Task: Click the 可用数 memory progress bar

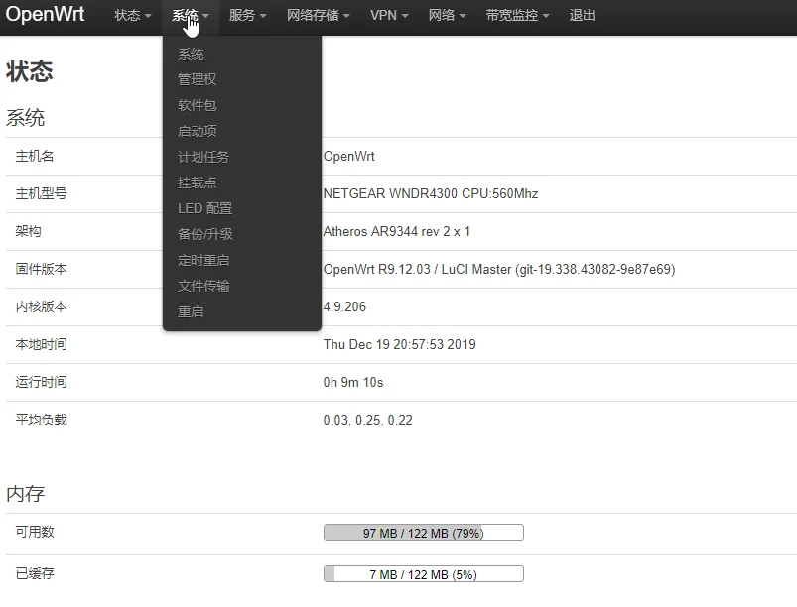Action: (x=424, y=533)
